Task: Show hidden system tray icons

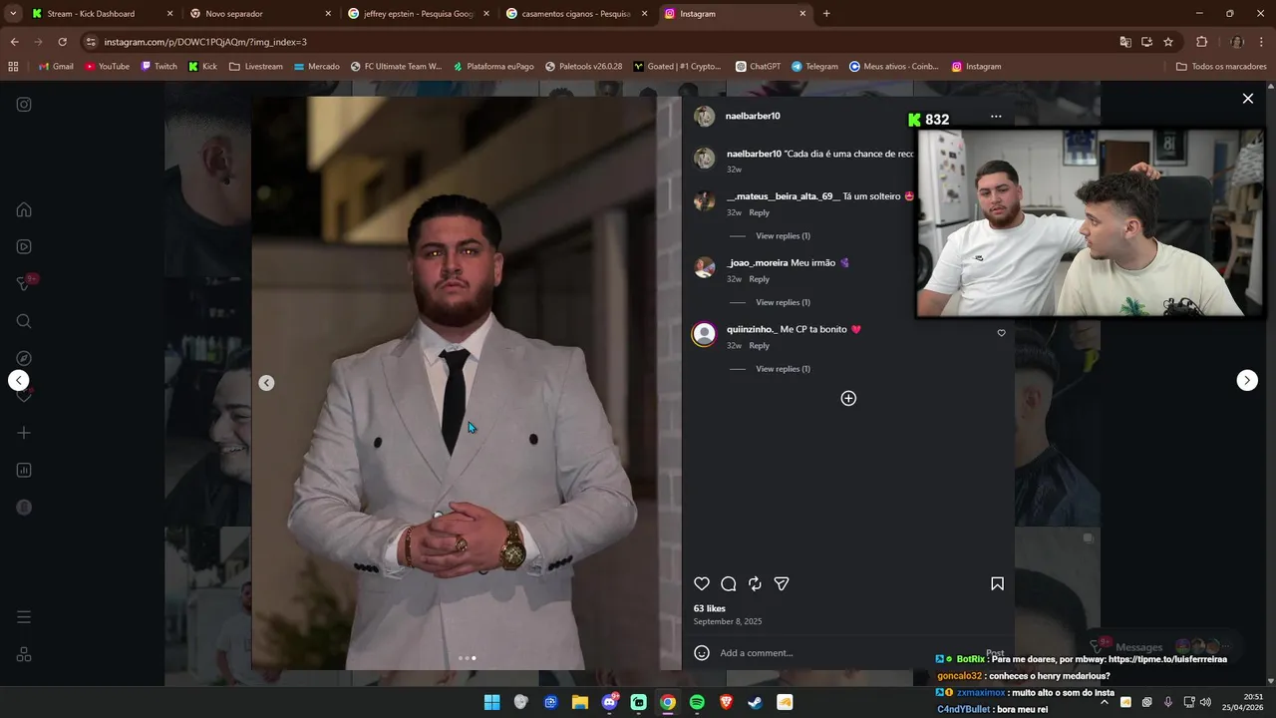Action: [1104, 702]
